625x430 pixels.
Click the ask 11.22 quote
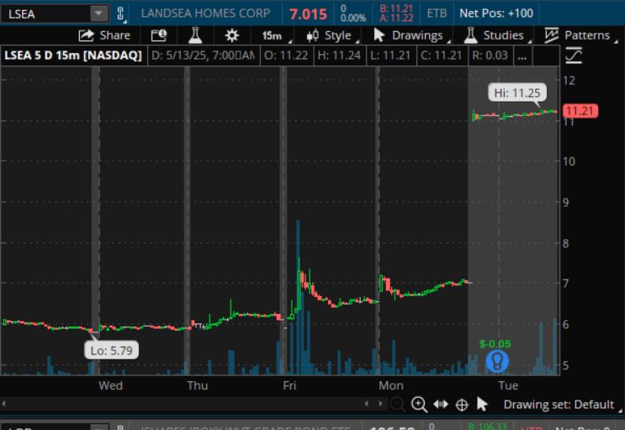(x=396, y=18)
